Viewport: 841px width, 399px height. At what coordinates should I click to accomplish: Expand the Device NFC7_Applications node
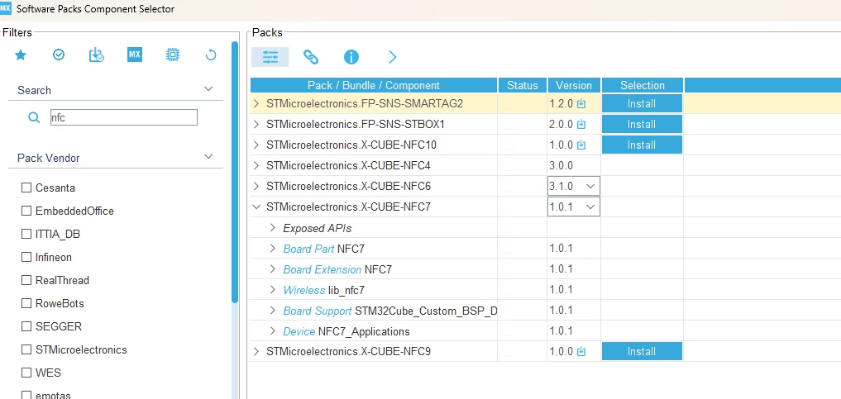point(273,331)
